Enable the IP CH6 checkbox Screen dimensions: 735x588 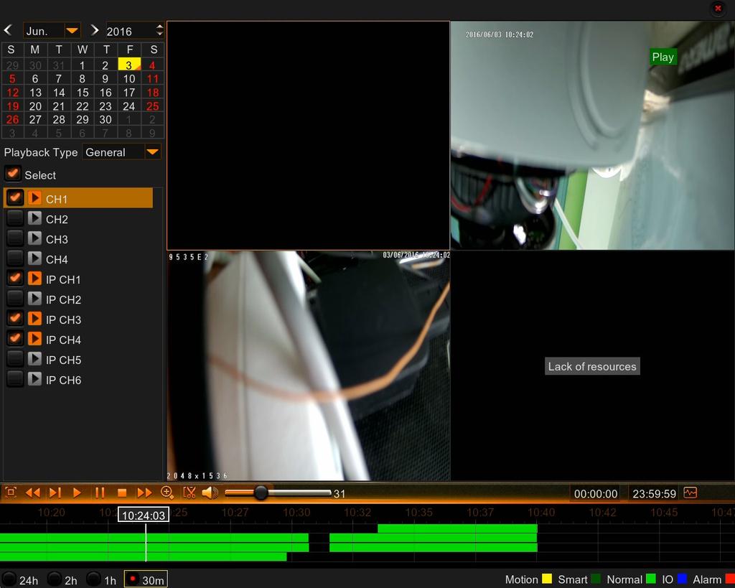[14, 379]
